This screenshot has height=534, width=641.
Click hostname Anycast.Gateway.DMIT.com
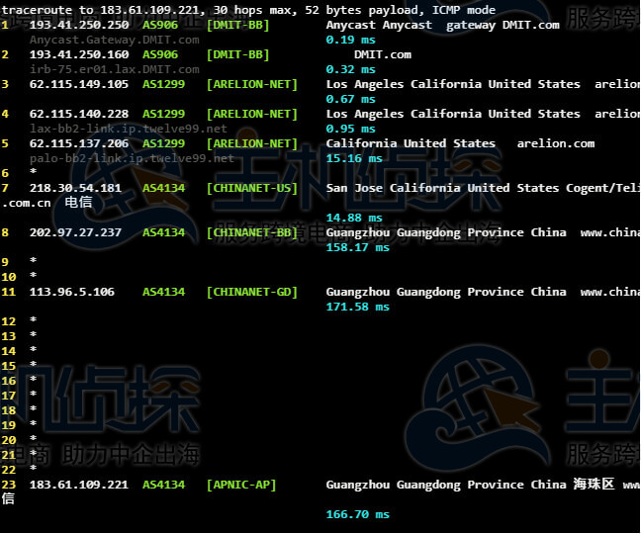point(114,40)
